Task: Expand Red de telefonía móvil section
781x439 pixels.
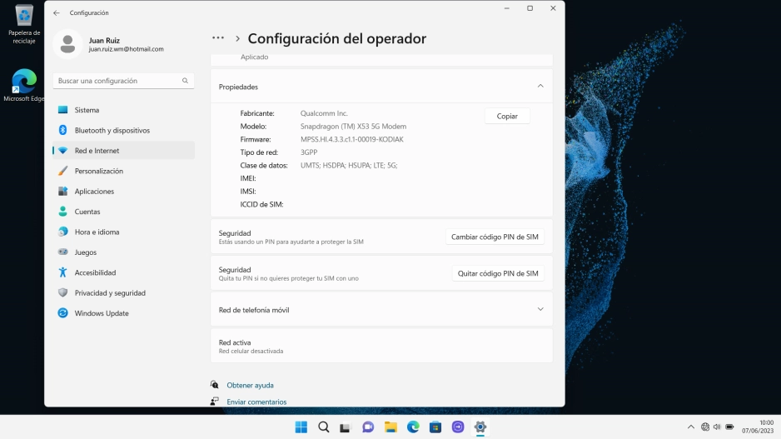Action: point(540,309)
